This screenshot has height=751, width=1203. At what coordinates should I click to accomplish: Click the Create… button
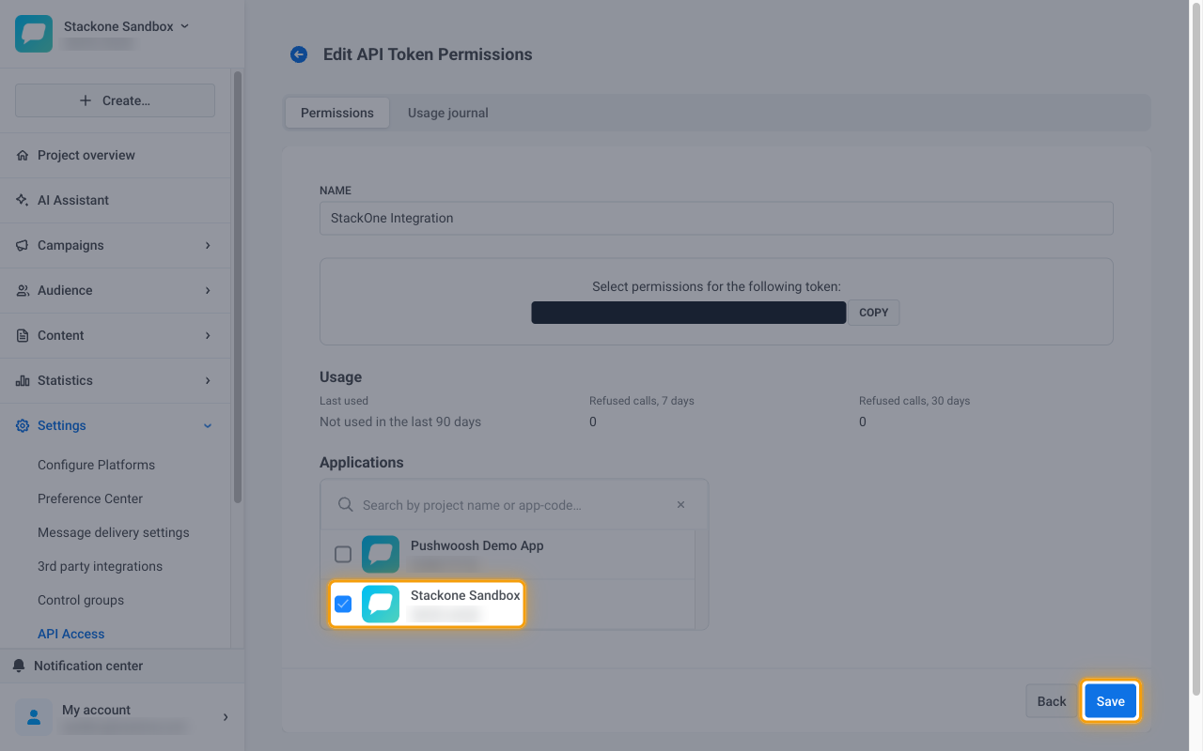[x=115, y=100]
